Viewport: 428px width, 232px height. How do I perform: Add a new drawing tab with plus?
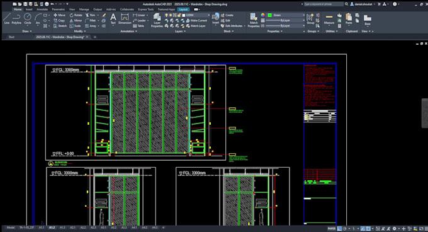point(94,37)
